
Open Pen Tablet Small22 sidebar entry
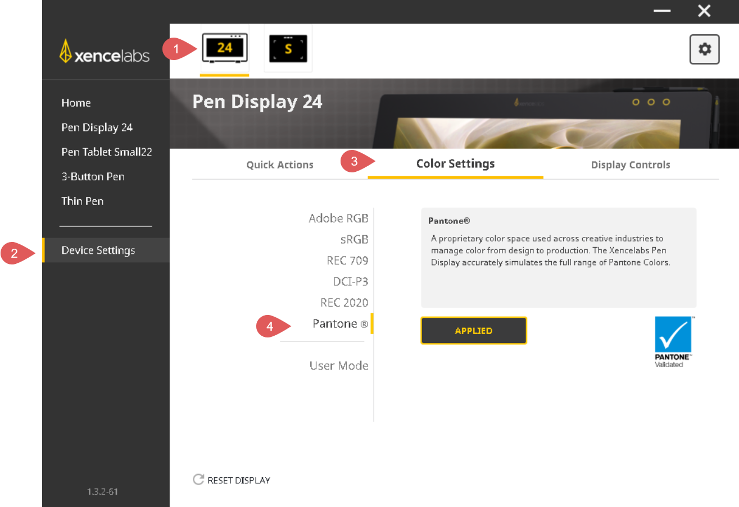[107, 152]
